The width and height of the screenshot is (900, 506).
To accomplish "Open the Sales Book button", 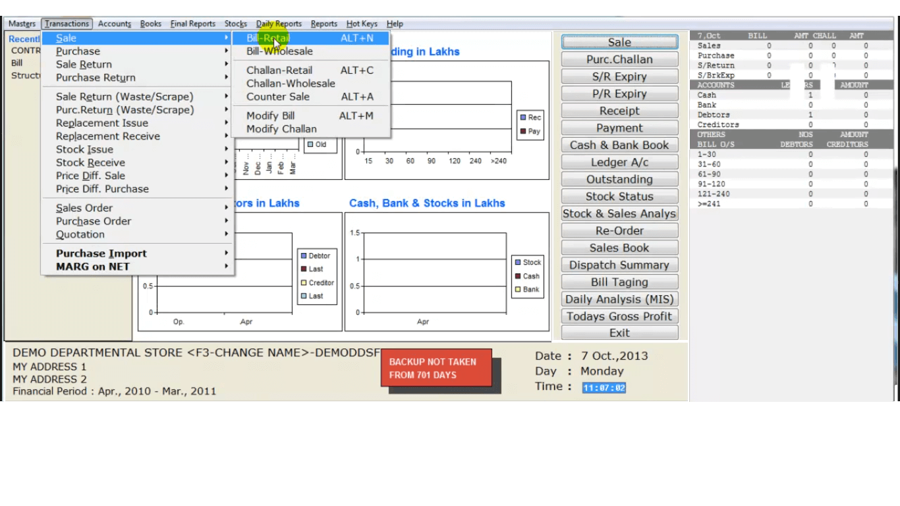I will [619, 248].
